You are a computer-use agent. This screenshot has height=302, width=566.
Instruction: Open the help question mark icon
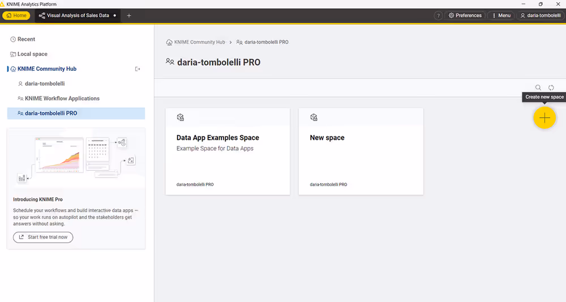coord(438,16)
